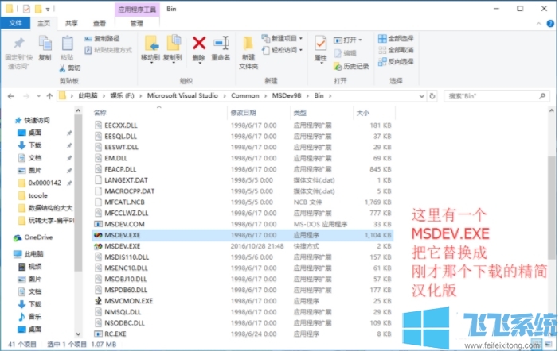Click the 应用程序工具 contextual tab
The height and width of the screenshot is (351, 559).
coord(137,10)
